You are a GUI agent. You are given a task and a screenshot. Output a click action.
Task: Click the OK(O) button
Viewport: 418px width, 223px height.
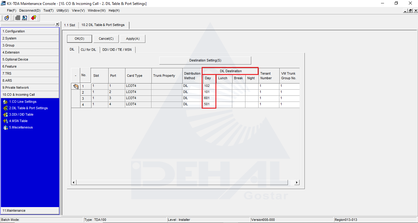click(x=79, y=39)
